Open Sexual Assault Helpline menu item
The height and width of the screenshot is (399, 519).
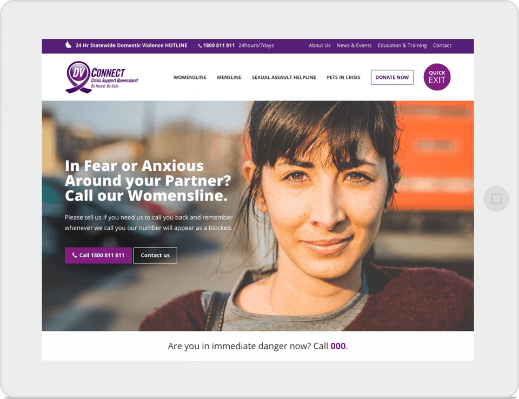(284, 77)
